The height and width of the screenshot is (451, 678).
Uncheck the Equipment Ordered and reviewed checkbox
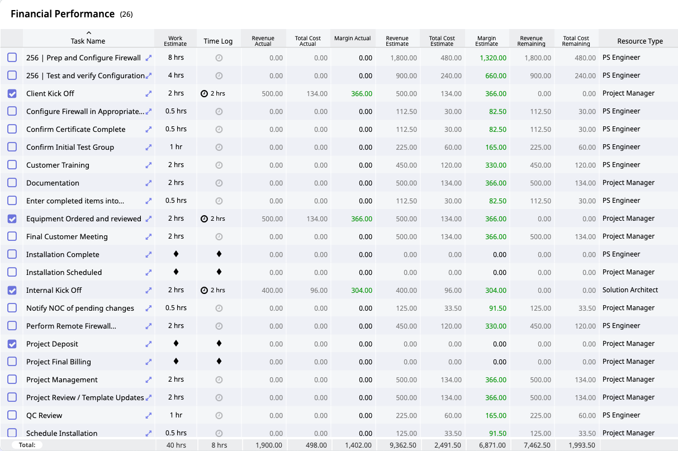[12, 219]
